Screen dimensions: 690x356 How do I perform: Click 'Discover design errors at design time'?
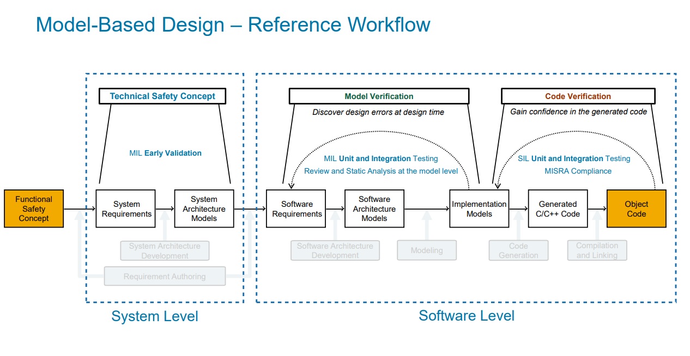click(378, 112)
